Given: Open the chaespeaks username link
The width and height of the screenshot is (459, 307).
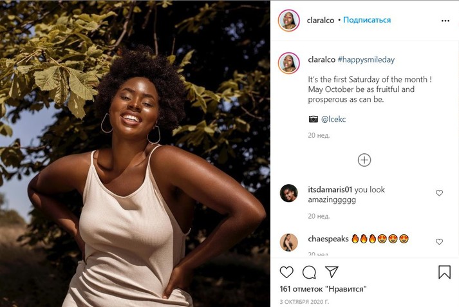Looking at the screenshot, I should click(328, 239).
